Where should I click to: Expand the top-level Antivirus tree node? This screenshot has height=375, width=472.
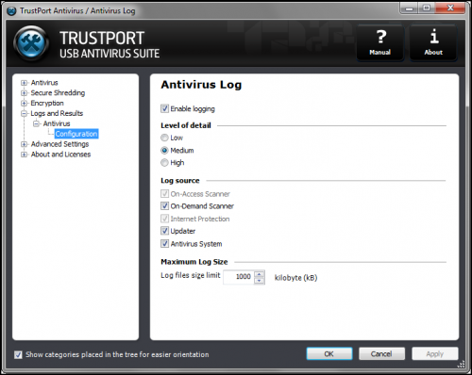[x=24, y=83]
